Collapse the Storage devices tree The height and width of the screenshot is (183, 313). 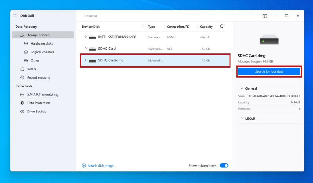[x=16, y=35]
